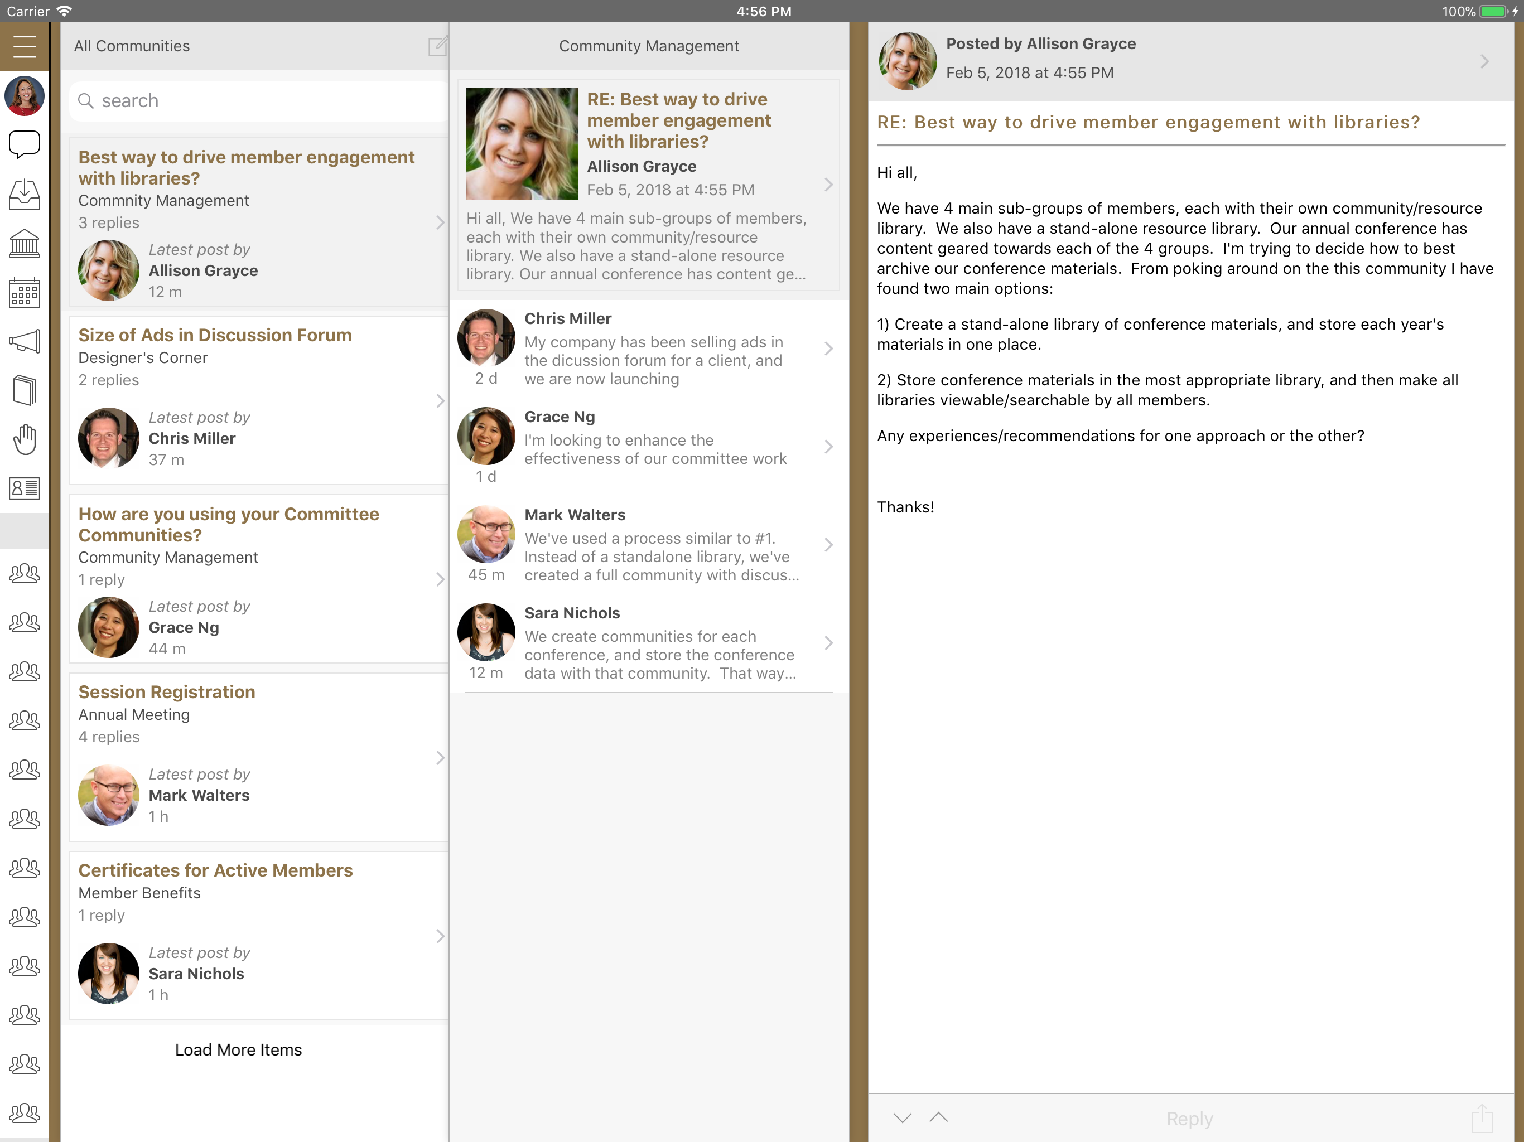Go to previous post with up arrow

938,1117
